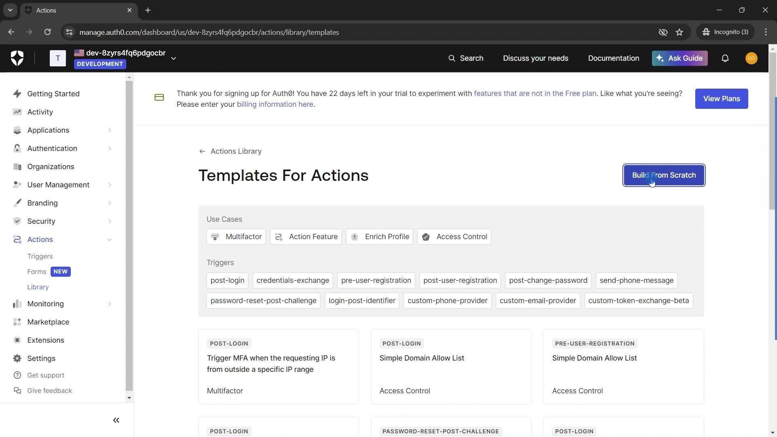Expand the Monitoring submenu chevron
The image size is (777, 437).
click(110, 304)
